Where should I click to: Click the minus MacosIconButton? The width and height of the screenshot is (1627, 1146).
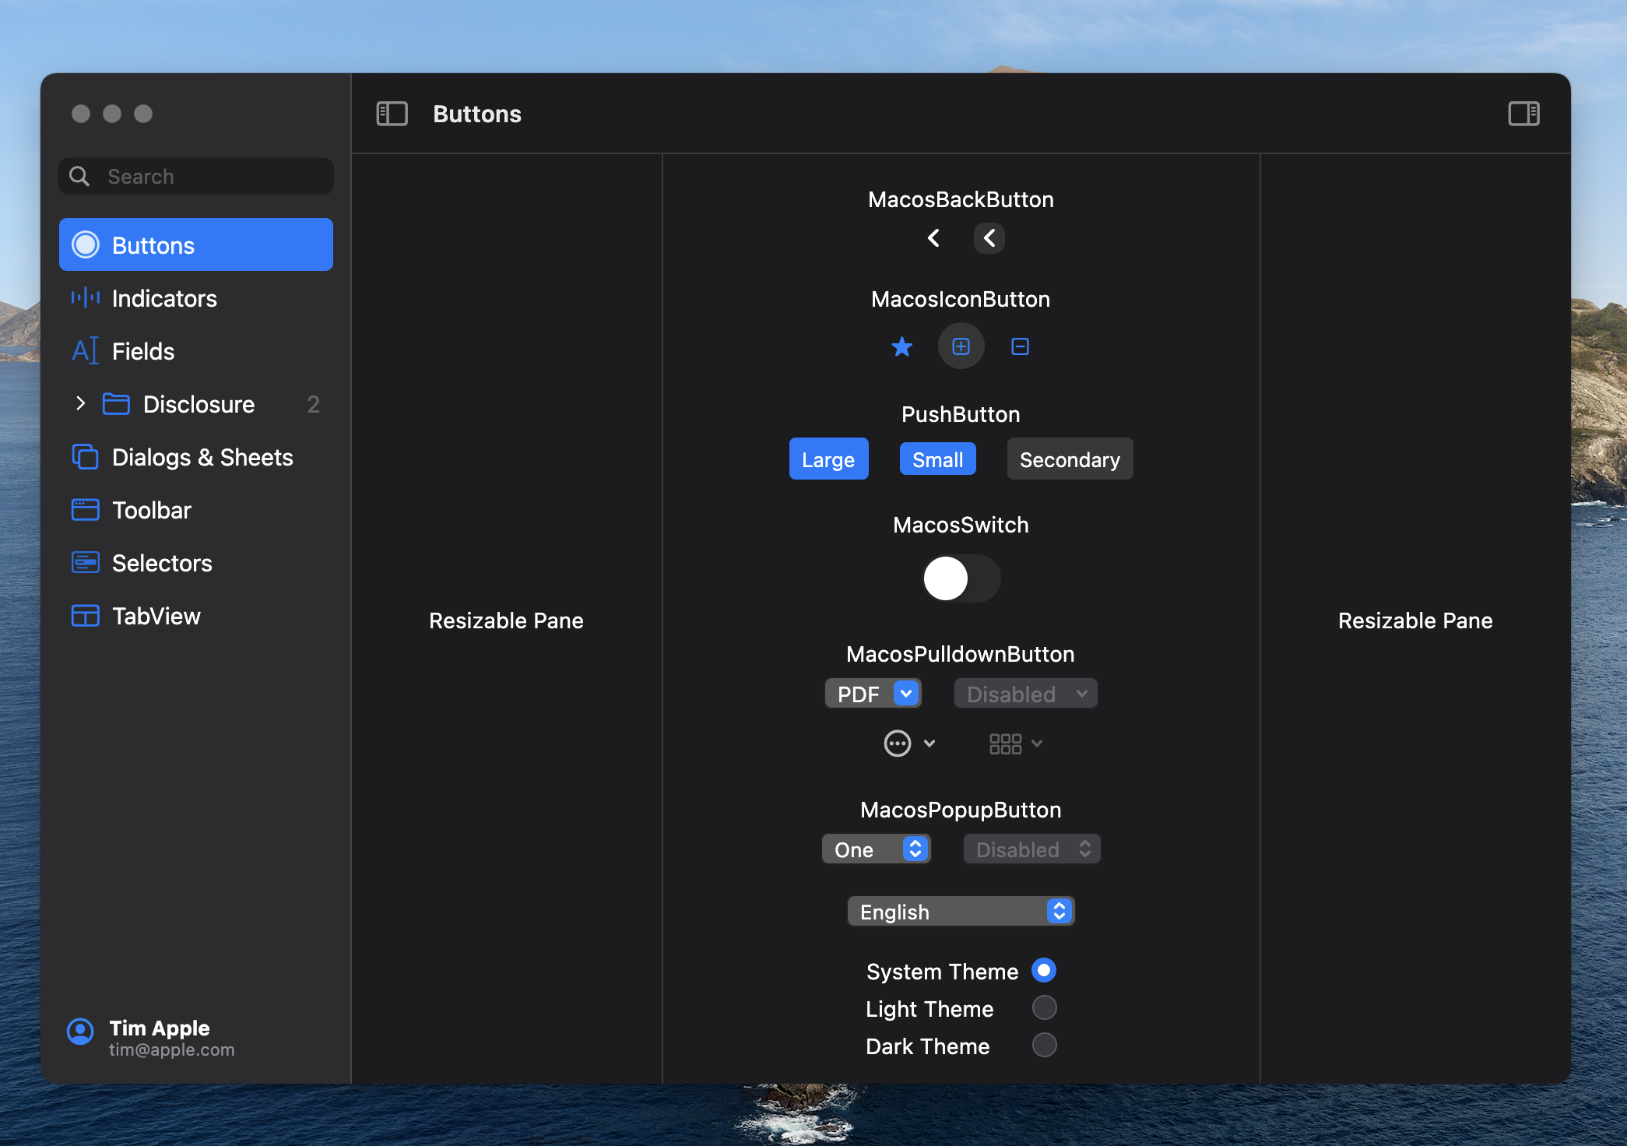pyautogui.click(x=1020, y=346)
